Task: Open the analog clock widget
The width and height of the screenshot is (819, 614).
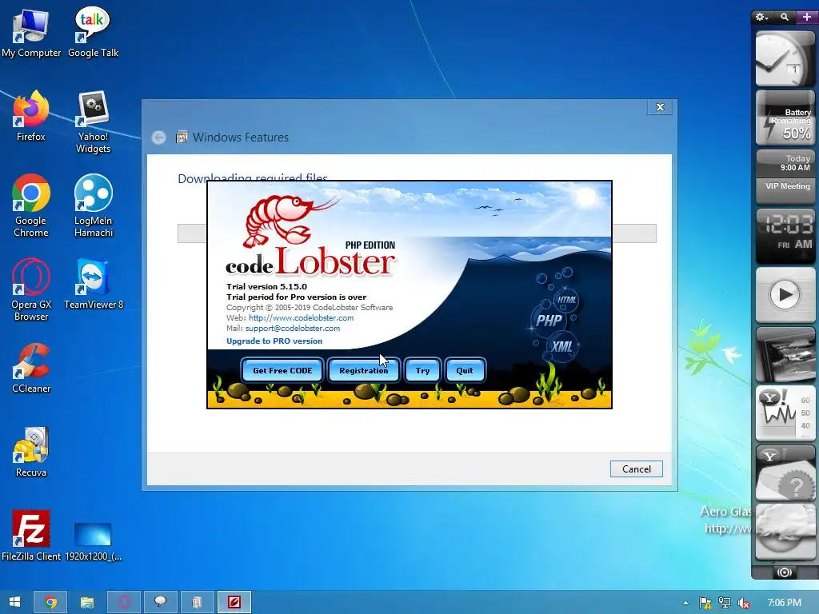Action: click(x=785, y=58)
